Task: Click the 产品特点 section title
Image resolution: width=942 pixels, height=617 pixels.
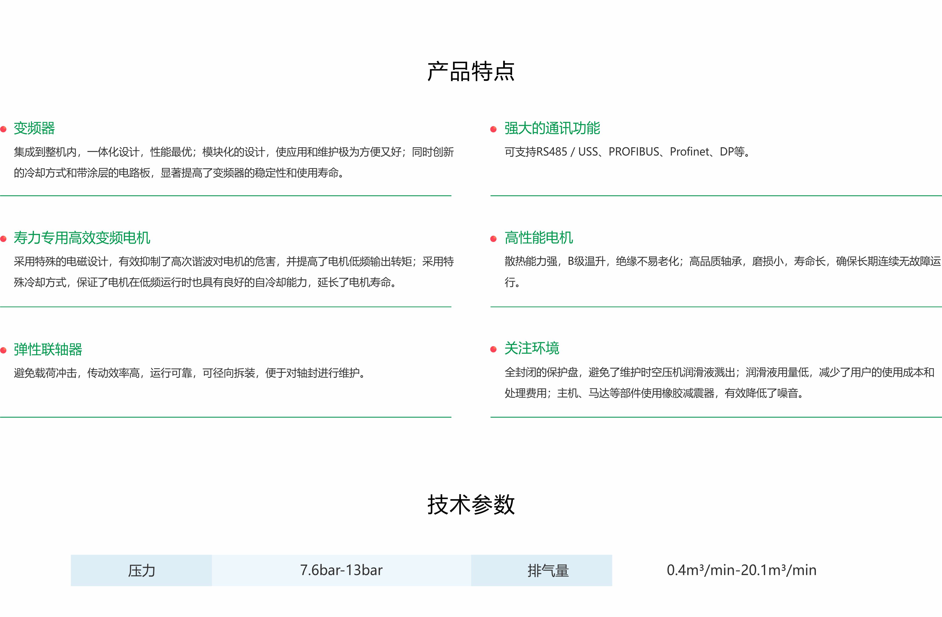Action: 470,72
